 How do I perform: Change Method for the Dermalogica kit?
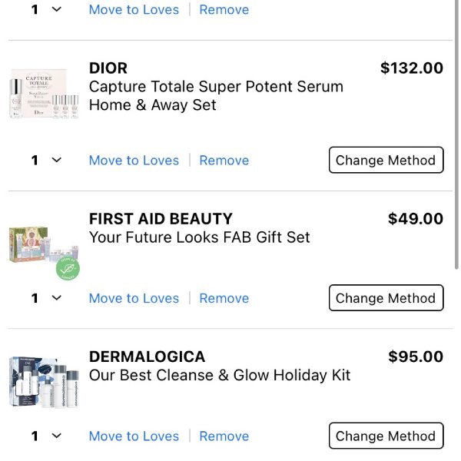(x=386, y=436)
